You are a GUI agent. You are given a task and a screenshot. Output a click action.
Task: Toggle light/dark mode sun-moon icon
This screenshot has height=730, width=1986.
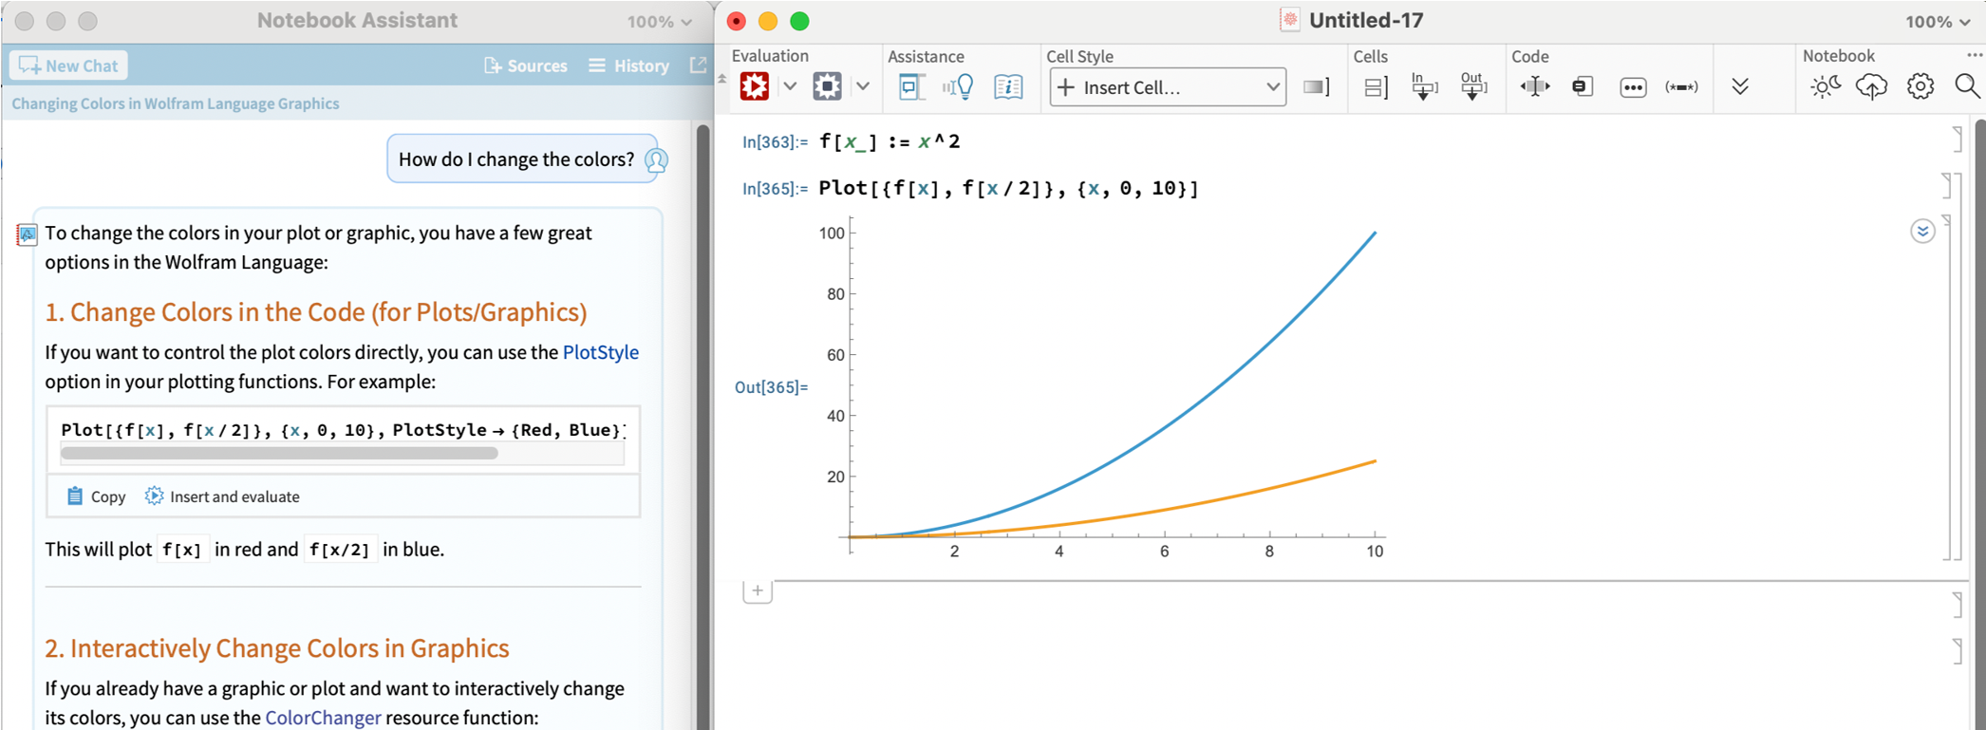[x=1824, y=87]
